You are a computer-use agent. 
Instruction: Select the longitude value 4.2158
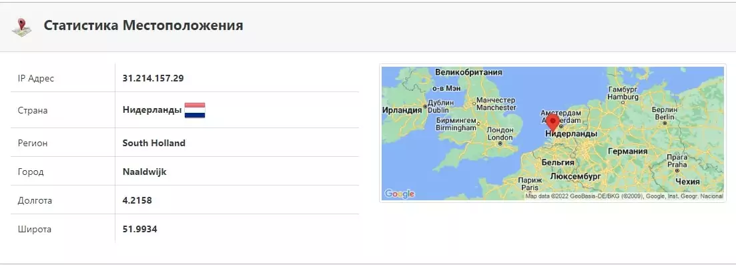click(137, 201)
